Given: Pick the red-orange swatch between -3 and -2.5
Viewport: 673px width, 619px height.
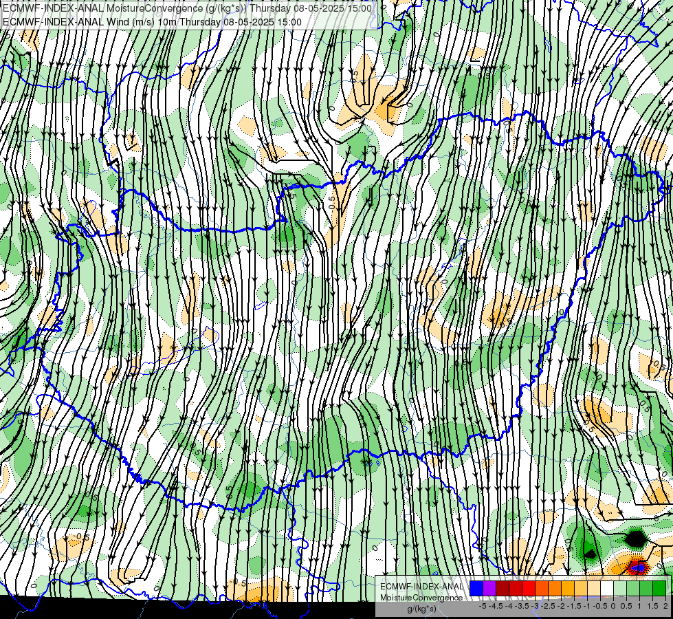Looking at the screenshot, I should (542, 588).
